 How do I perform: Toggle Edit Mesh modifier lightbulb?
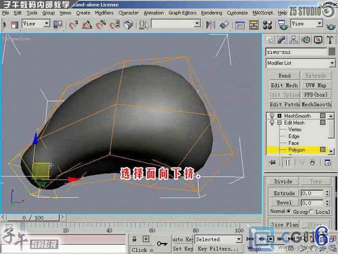(x=272, y=123)
